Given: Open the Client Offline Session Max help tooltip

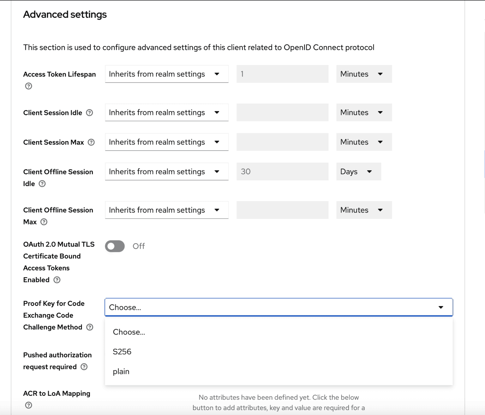Looking at the screenshot, I should pos(44,222).
